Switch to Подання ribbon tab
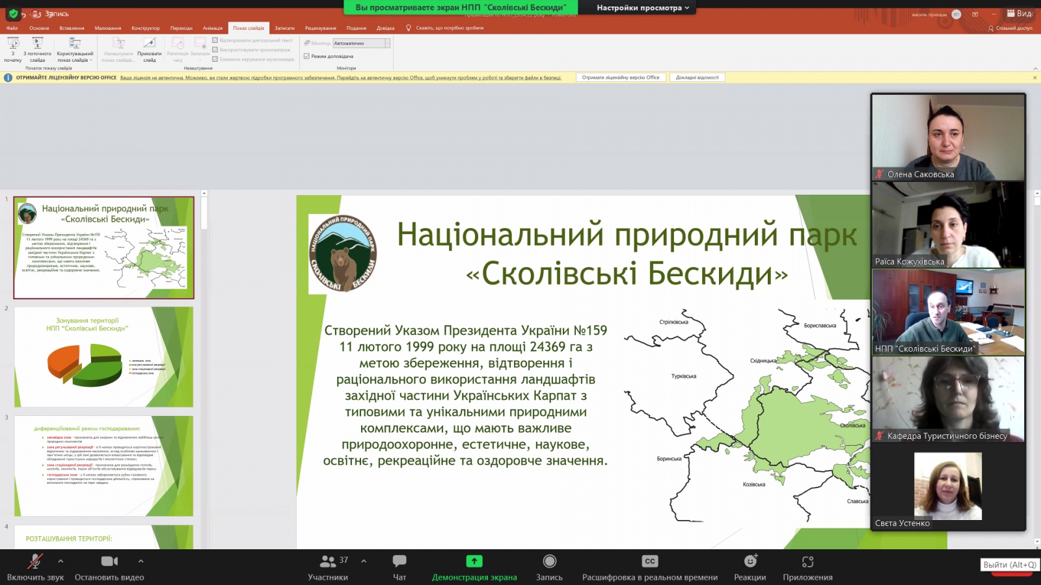Viewport: 1041px width, 585px height. click(x=357, y=28)
